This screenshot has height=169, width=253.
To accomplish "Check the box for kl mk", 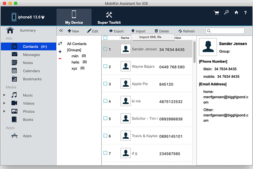I will [x=105, y=101].
